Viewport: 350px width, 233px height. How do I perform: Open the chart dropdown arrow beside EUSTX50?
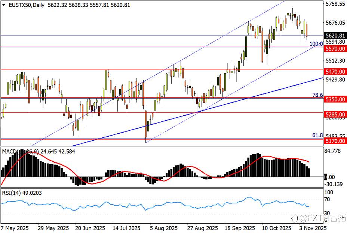4,5
